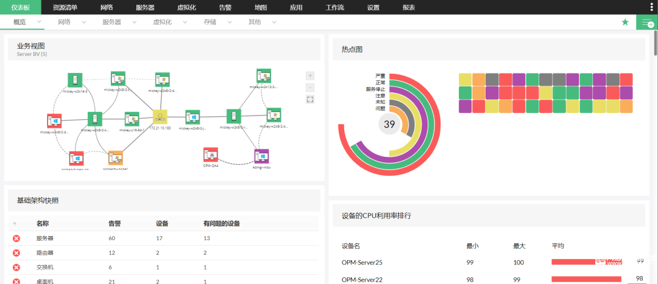Open the add widget menu icon
This screenshot has height=284, width=658.
coord(647,23)
